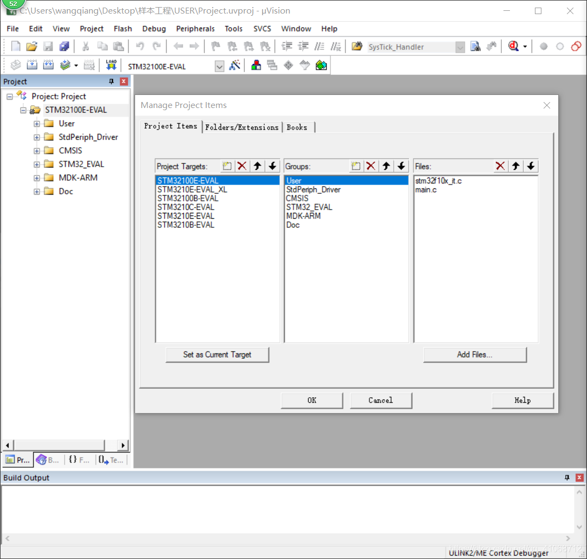Image resolution: width=587 pixels, height=559 pixels.
Task: Click the Add Files button
Action: (474, 354)
